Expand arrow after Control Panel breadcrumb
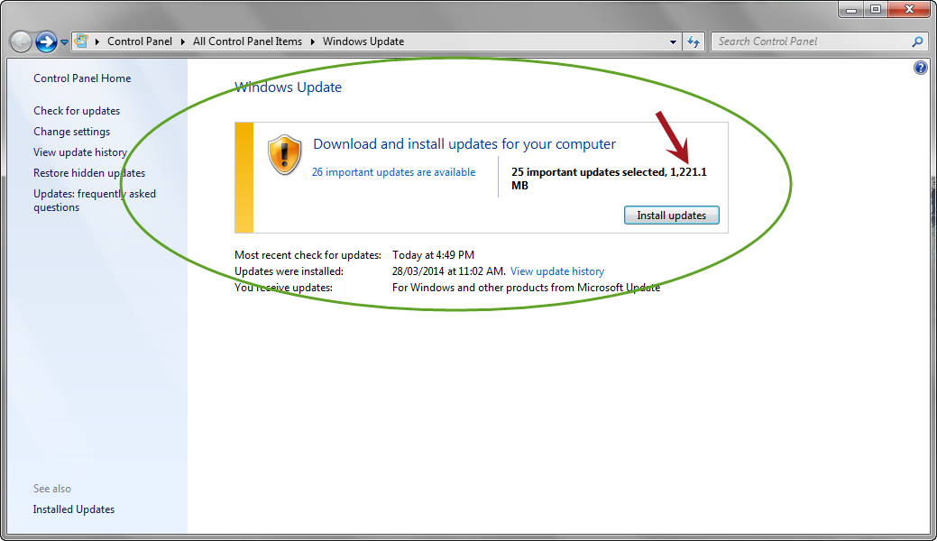 183,41
